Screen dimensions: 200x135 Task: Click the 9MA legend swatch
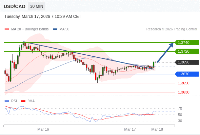coord(23,101)
